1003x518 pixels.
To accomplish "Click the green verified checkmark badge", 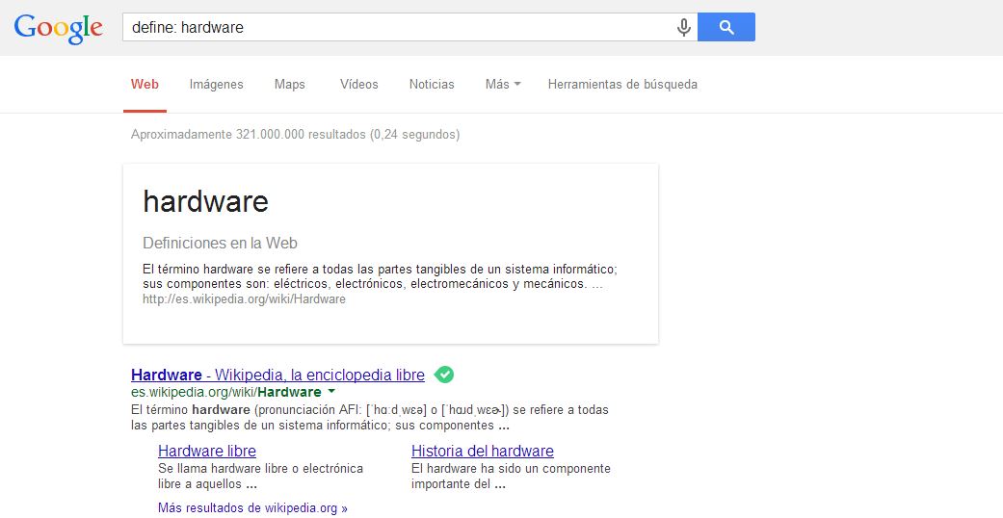I will (444, 375).
